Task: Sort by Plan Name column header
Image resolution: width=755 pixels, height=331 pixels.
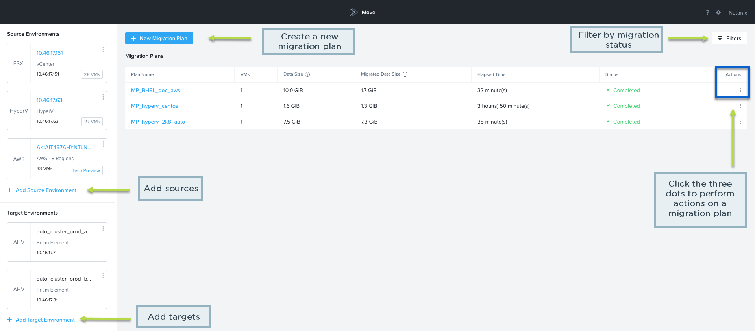Action: (142, 74)
